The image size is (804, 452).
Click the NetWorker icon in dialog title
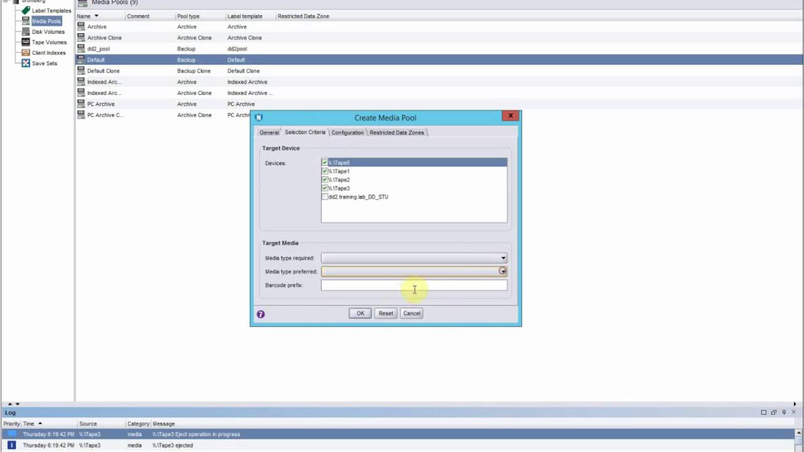[x=259, y=117]
